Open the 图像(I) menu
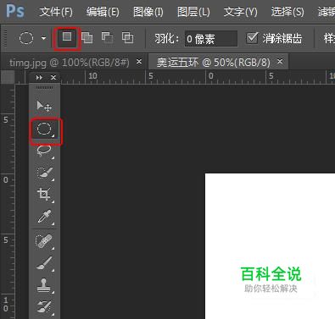Screen dimensions: 335x319 point(148,12)
